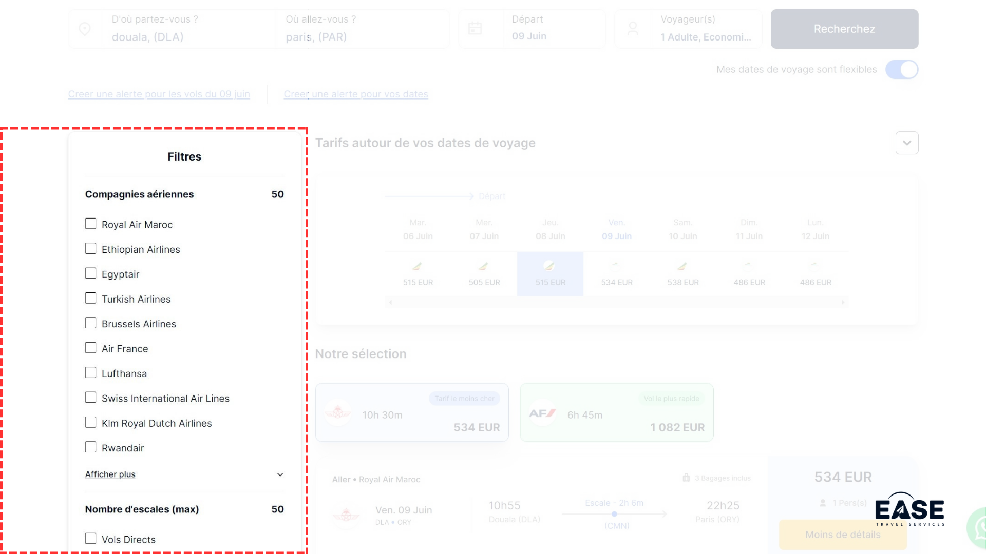Click the traveler person icon
This screenshot has height=554, width=986.
[633, 29]
